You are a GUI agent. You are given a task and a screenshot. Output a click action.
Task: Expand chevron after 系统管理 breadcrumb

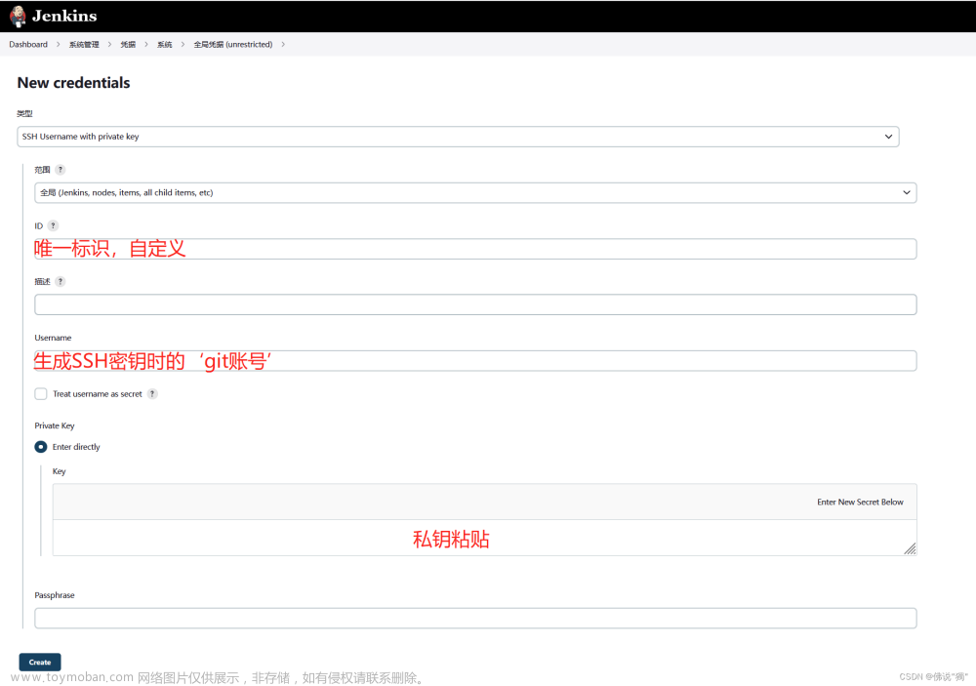point(109,44)
